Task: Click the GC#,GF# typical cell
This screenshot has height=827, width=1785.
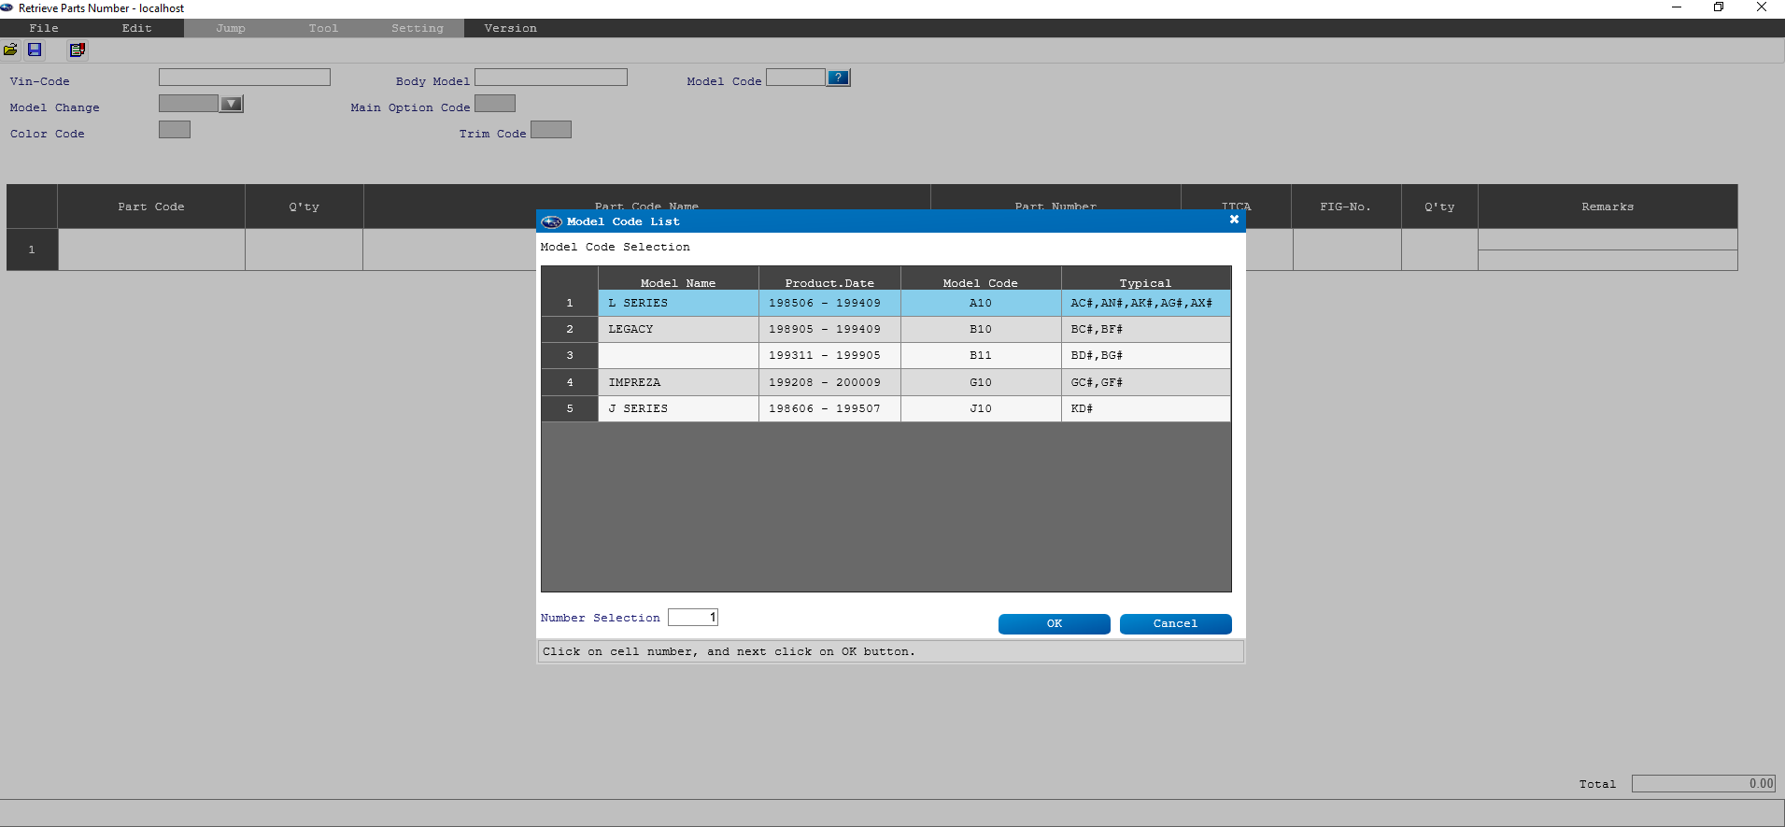Action: (1146, 382)
